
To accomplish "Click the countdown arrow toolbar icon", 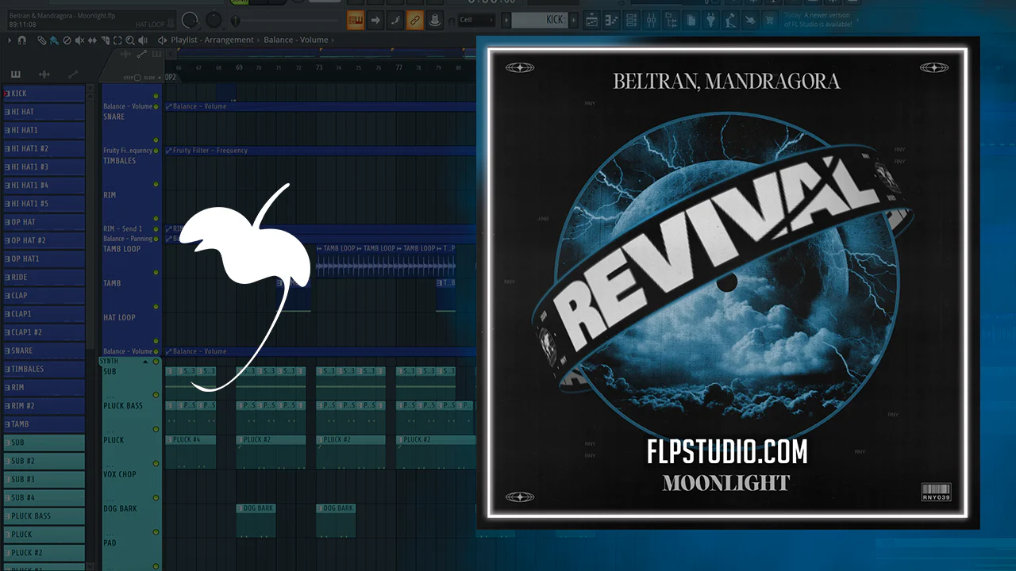I will (375, 20).
